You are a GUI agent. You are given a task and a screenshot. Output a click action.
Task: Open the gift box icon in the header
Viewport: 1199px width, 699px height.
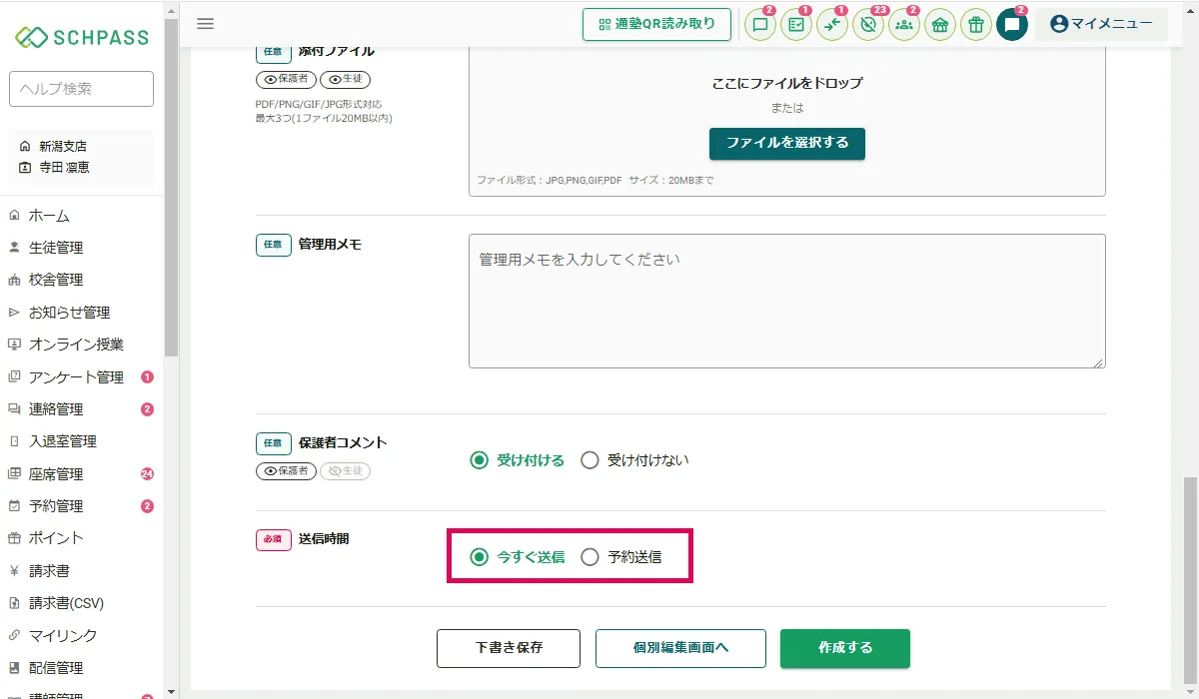[976, 25]
